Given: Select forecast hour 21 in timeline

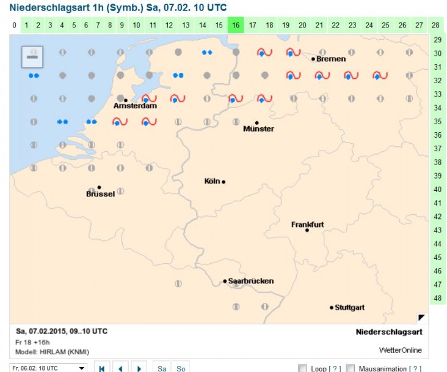Looking at the screenshot, I should [x=319, y=25].
